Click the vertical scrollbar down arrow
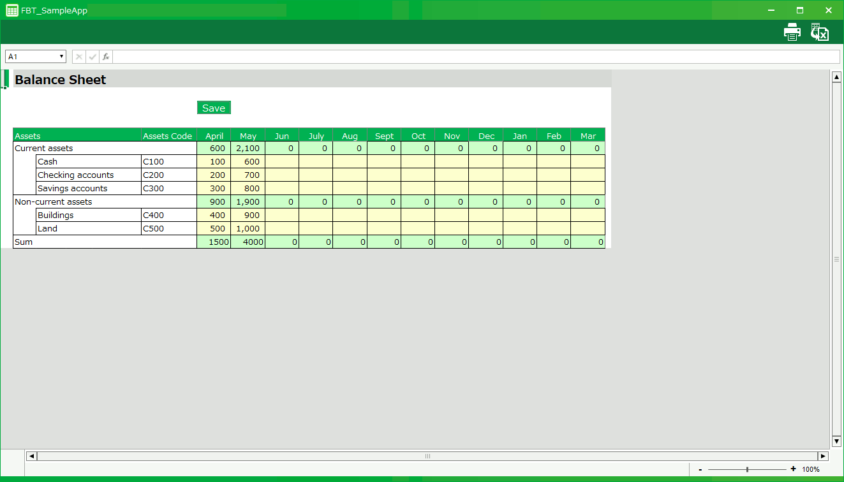 (836, 441)
